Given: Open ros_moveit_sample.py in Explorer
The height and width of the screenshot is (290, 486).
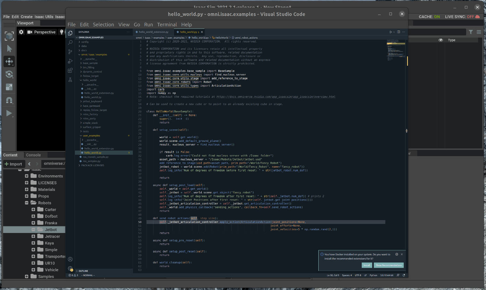Looking at the screenshot, I should point(104,157).
